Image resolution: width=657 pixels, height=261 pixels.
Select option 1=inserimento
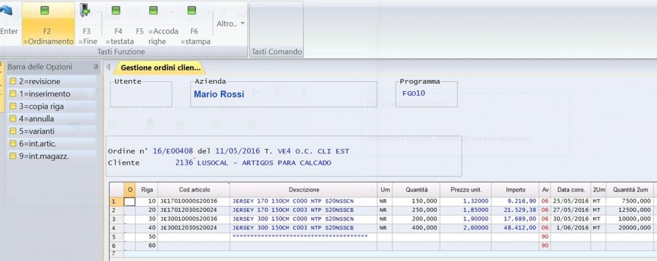pyautogui.click(x=51, y=94)
